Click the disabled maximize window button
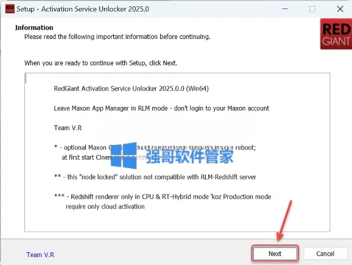Image resolution: width=352 pixels, height=265 pixels. coord(312,9)
